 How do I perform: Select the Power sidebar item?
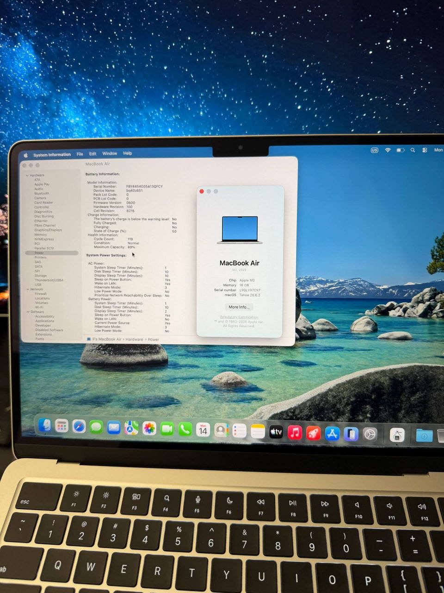coord(52,253)
